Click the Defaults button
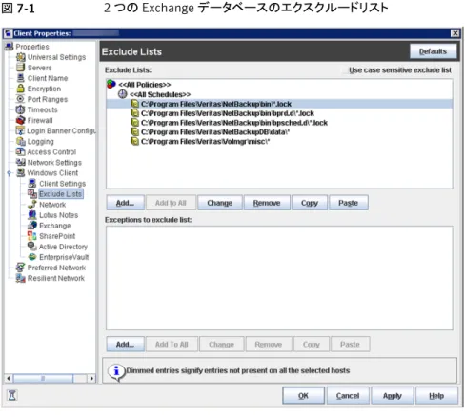This screenshot has width=465, height=417. 433,51
